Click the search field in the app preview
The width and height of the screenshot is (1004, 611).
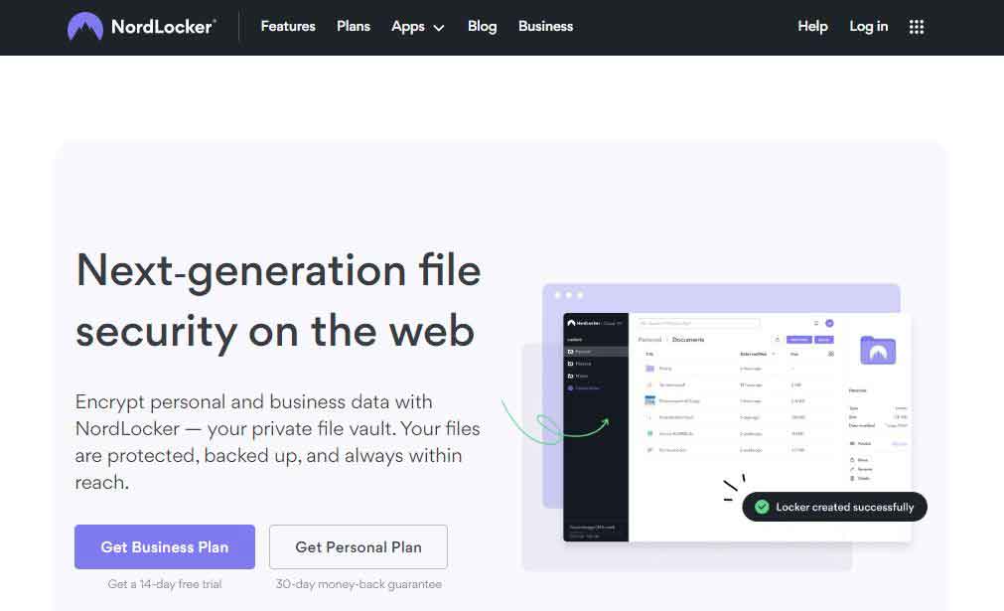point(699,323)
